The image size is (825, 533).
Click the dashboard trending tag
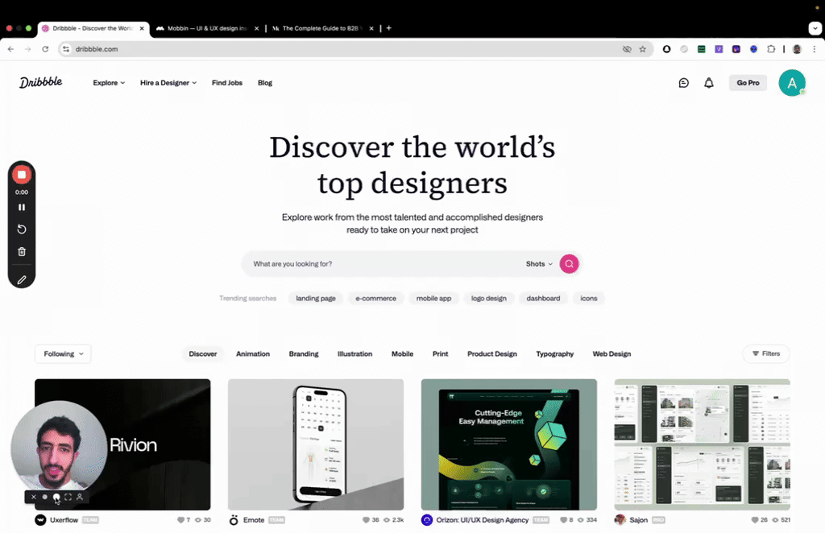(543, 298)
